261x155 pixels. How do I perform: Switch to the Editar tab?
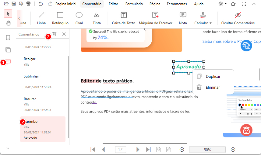[113, 4]
